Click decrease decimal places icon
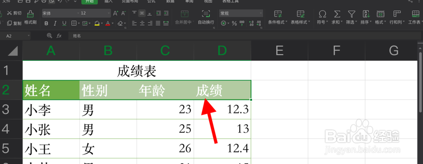 point(259,23)
